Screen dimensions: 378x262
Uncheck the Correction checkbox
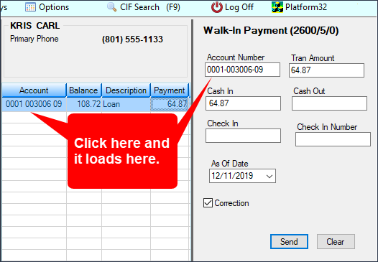pyautogui.click(x=208, y=203)
